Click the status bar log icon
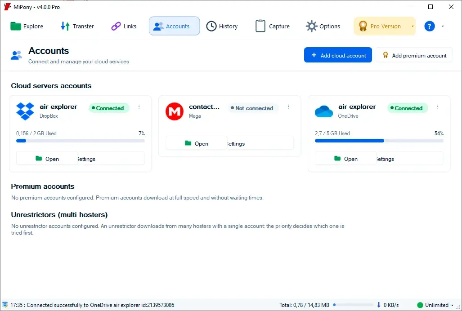This screenshot has width=462, height=311. (5, 305)
